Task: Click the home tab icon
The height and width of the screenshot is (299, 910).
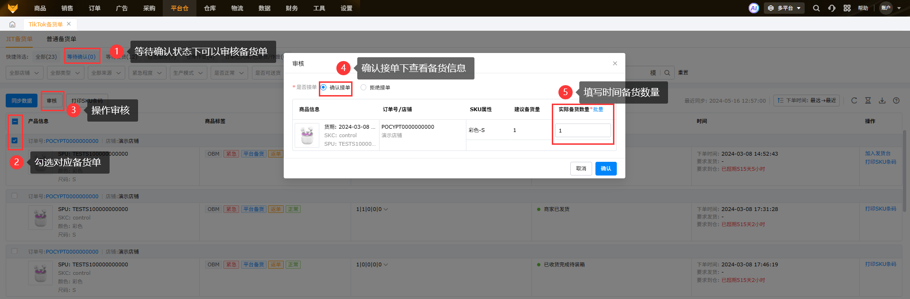Action: [x=12, y=24]
